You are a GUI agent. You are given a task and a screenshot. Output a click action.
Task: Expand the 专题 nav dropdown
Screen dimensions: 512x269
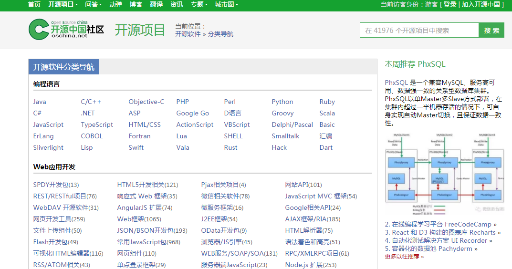[x=199, y=4]
